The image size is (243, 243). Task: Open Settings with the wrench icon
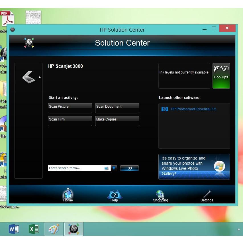point(207,195)
